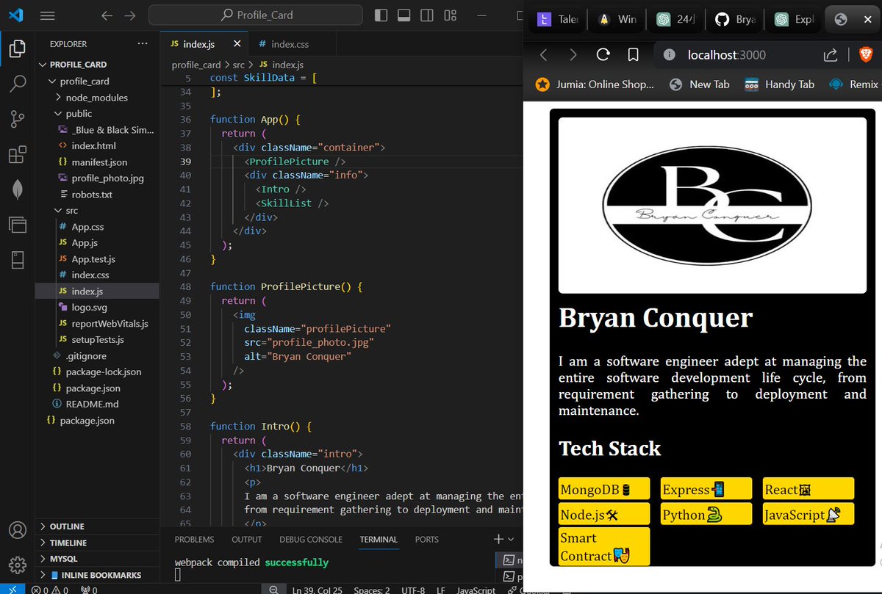Expand the OUTLINE section

(67, 526)
